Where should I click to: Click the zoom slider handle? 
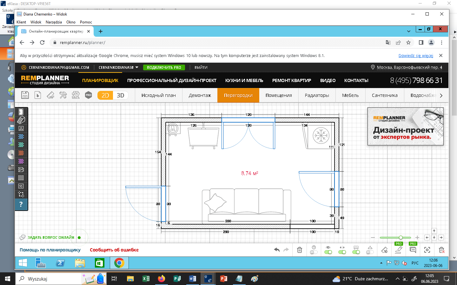coord(401,237)
